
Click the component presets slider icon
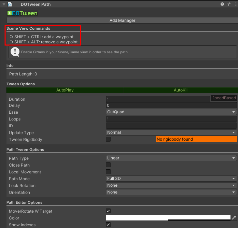point(228,4)
